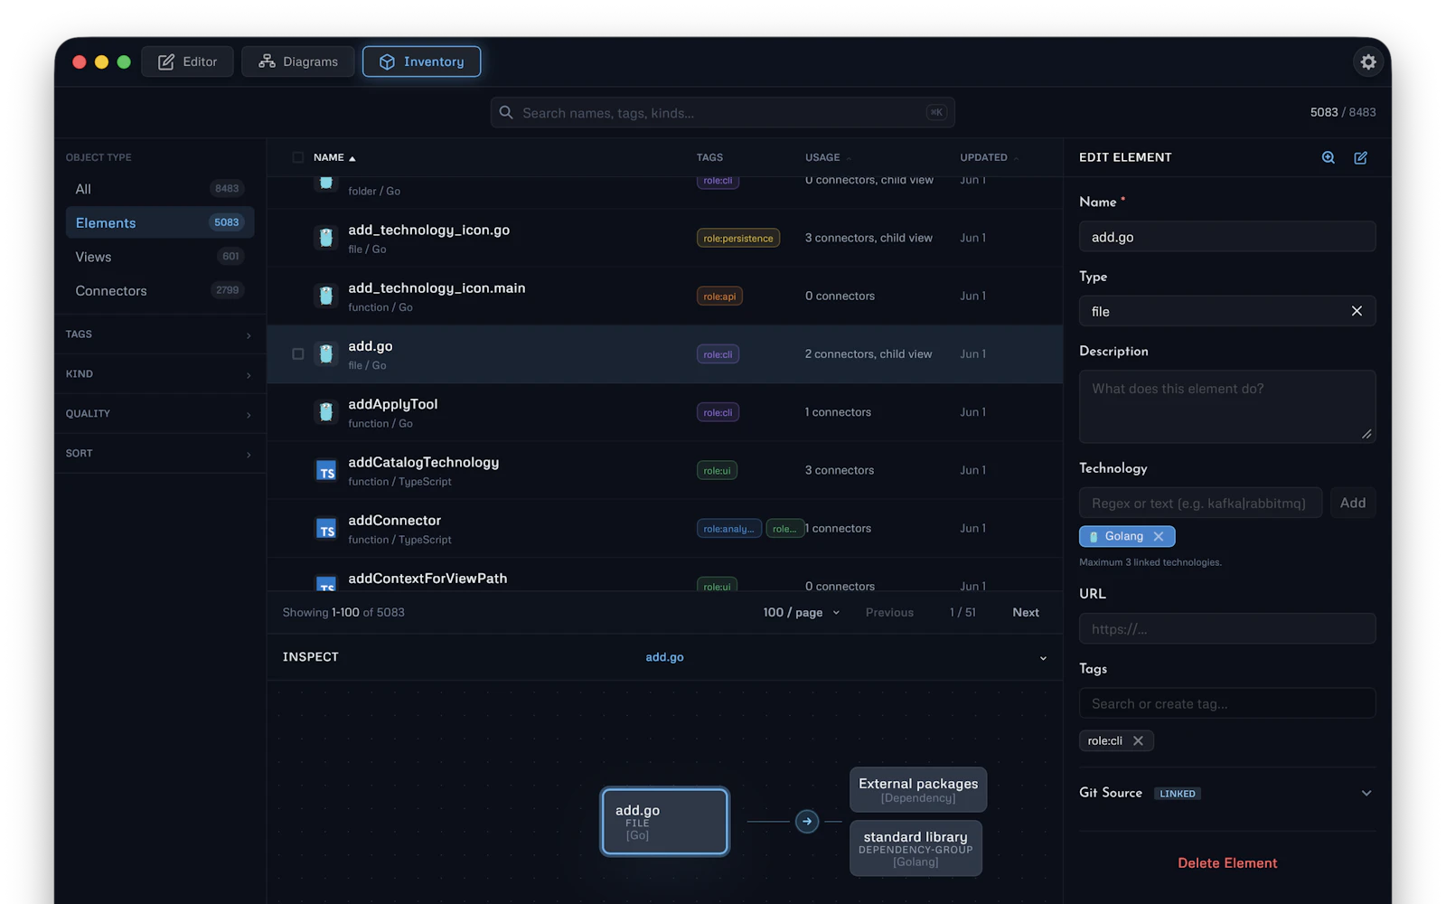Open the addApplyTool row

click(665, 412)
